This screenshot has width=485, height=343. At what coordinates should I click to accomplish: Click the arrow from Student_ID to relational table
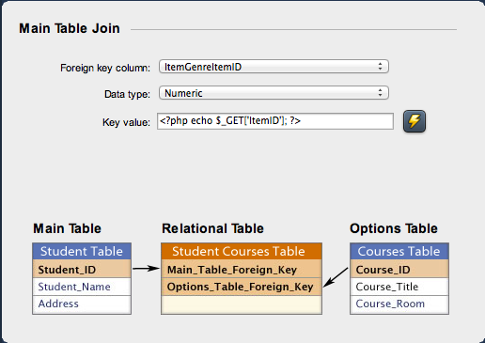pyautogui.click(x=146, y=269)
